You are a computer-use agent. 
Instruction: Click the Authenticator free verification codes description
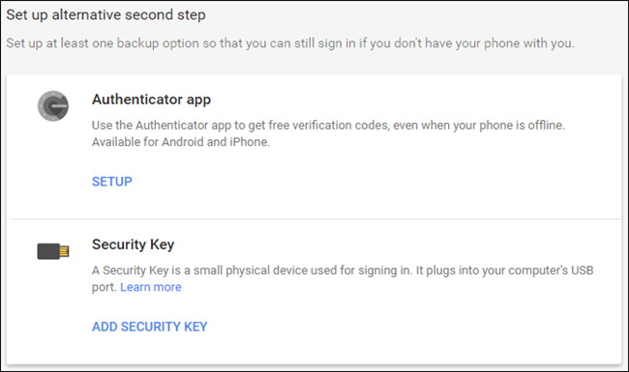click(328, 126)
